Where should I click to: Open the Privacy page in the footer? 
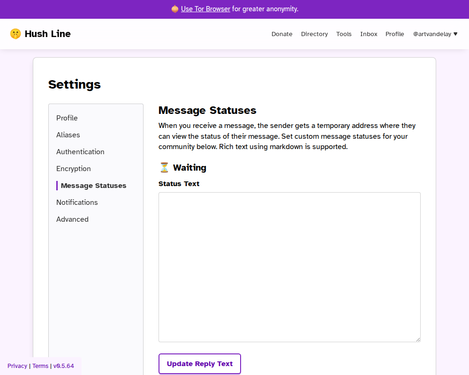tap(17, 366)
